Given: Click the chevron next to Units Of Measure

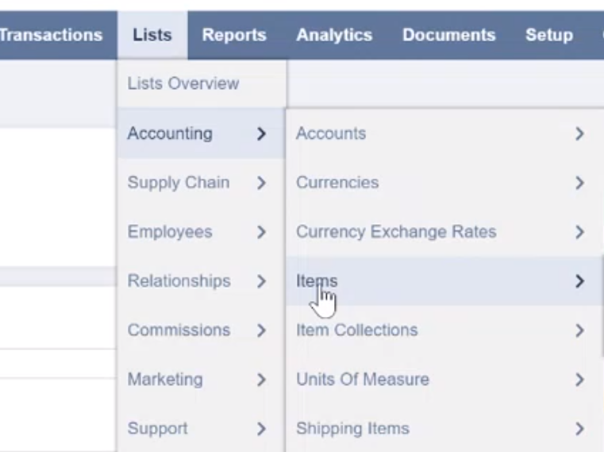Looking at the screenshot, I should (x=579, y=380).
